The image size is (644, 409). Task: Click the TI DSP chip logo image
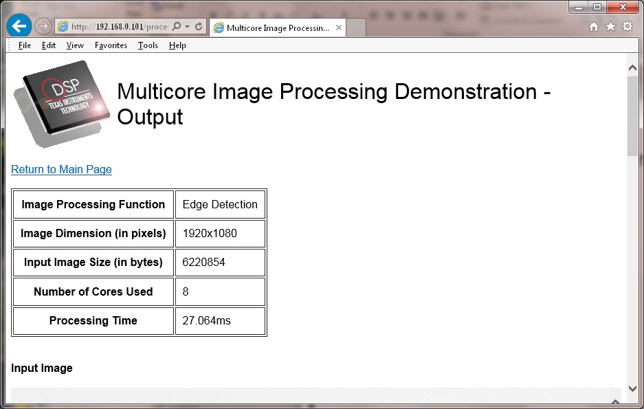pyautogui.click(x=60, y=103)
